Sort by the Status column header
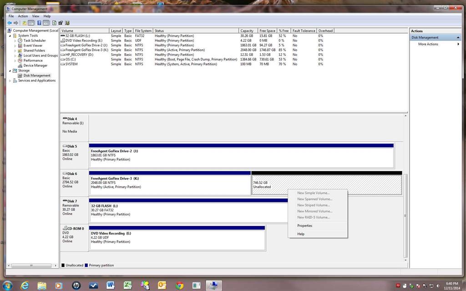 coord(196,30)
